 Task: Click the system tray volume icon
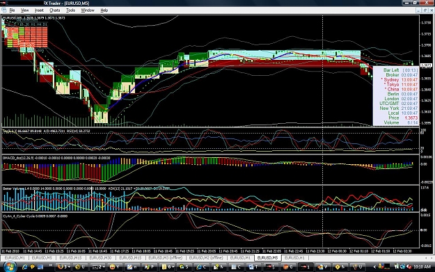(409, 266)
